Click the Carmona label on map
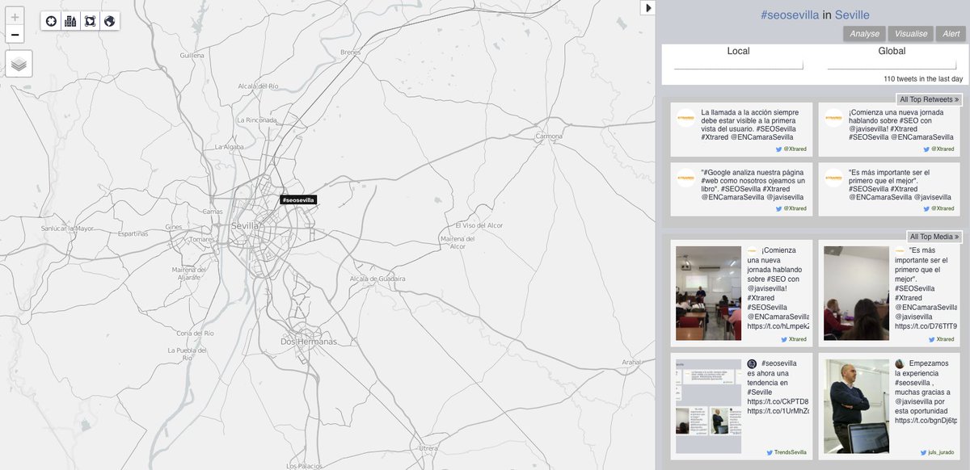This screenshot has width=970, height=470. click(x=549, y=136)
